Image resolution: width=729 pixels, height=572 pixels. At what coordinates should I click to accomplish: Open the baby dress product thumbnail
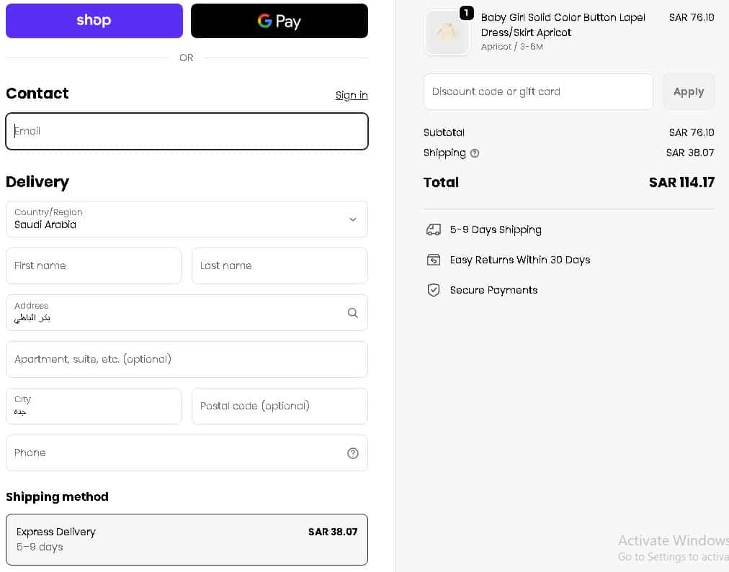(x=447, y=32)
